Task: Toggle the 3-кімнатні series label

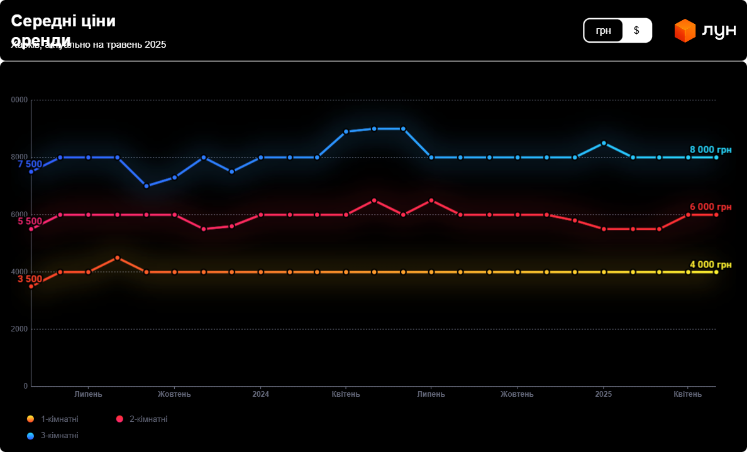Action: (x=60, y=435)
